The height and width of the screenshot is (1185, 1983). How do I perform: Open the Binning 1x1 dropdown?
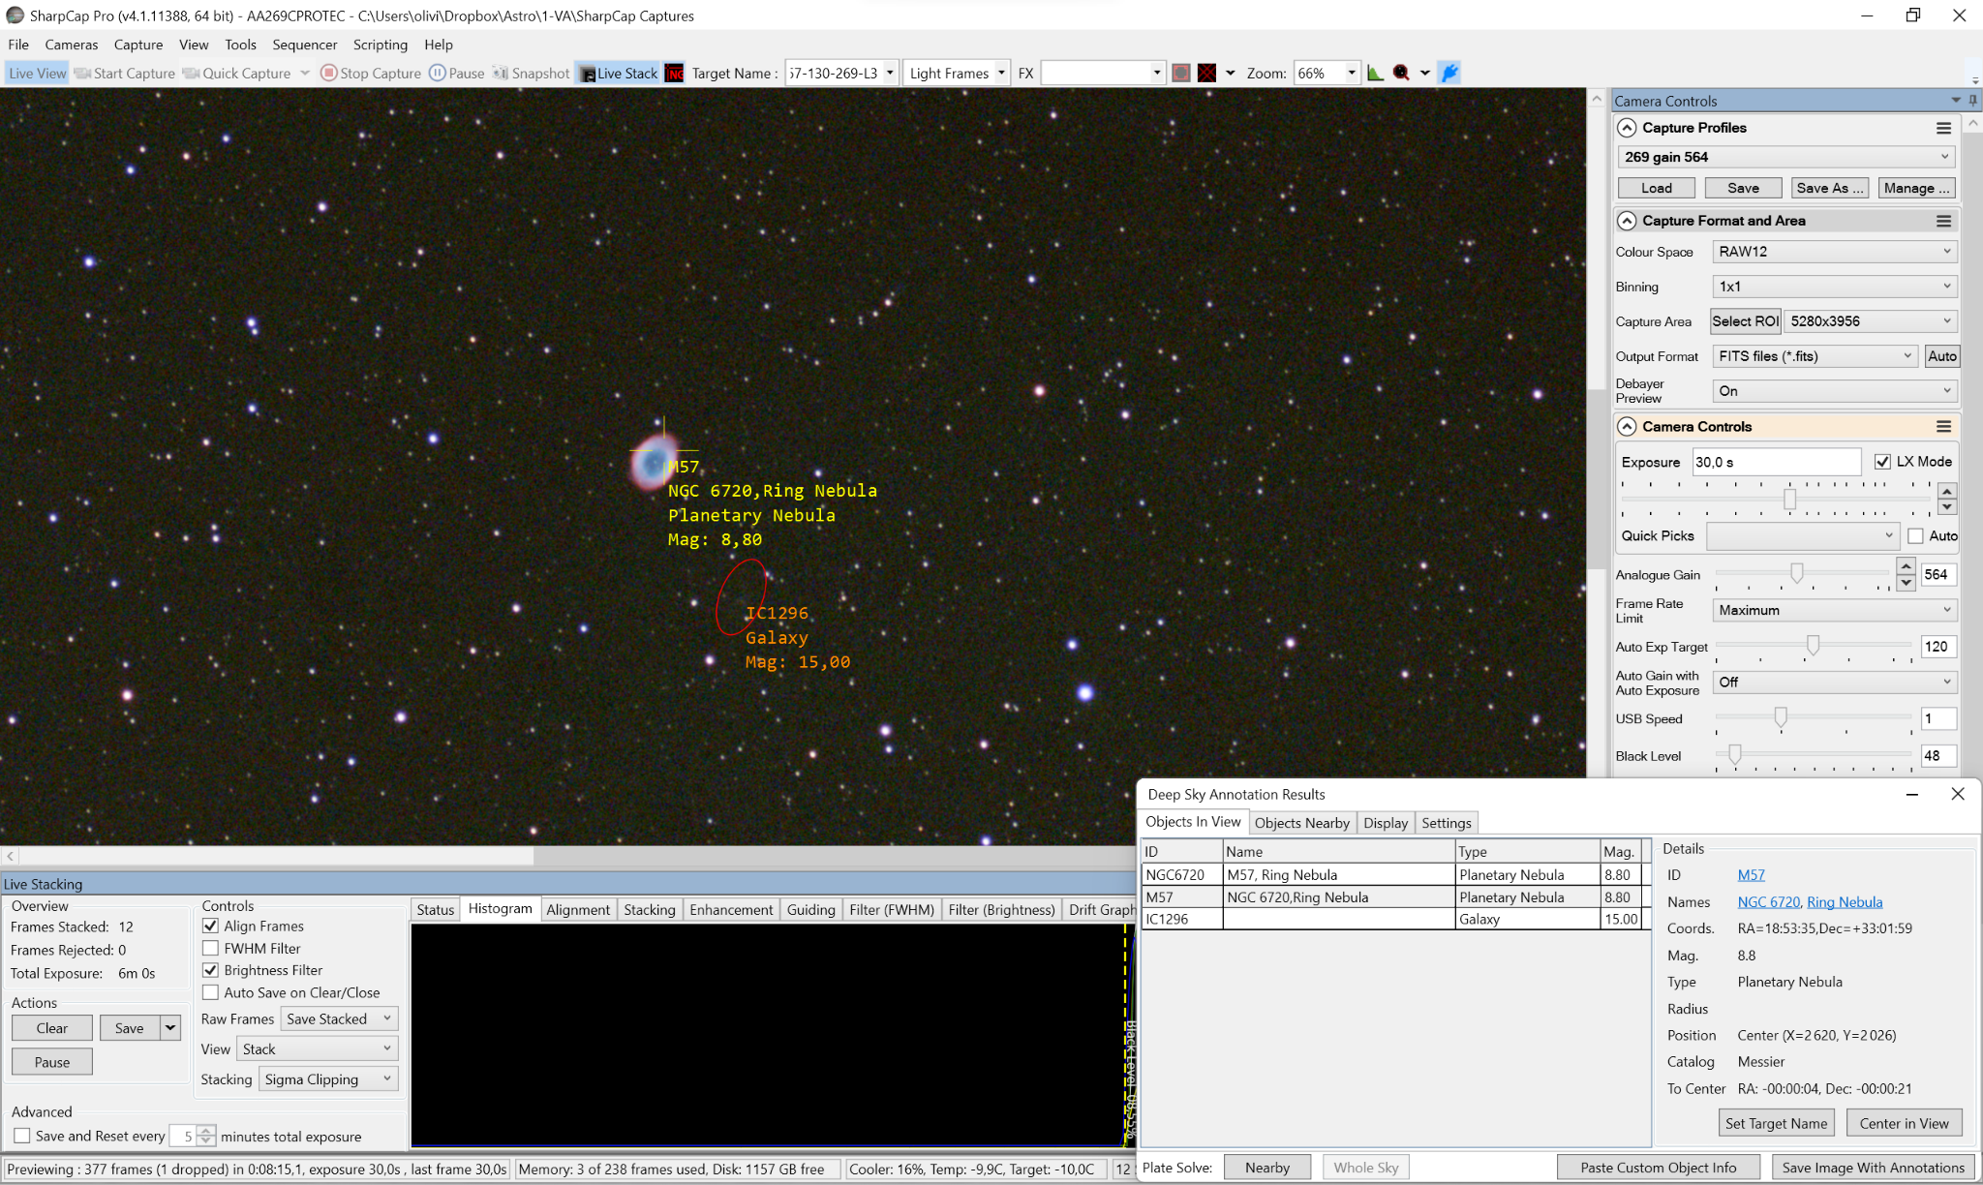pos(1834,287)
